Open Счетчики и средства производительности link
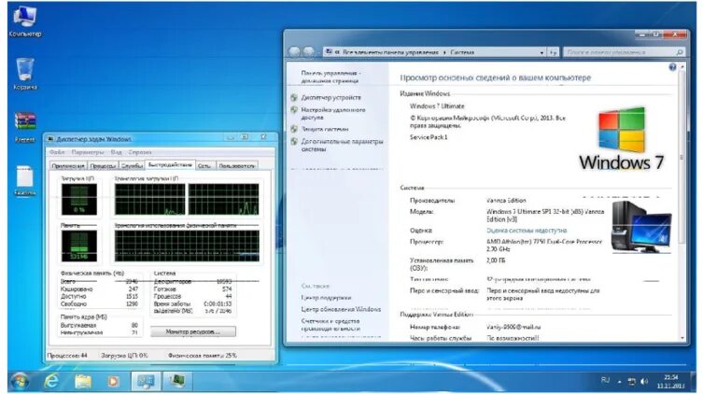703x394 pixels. (330, 325)
